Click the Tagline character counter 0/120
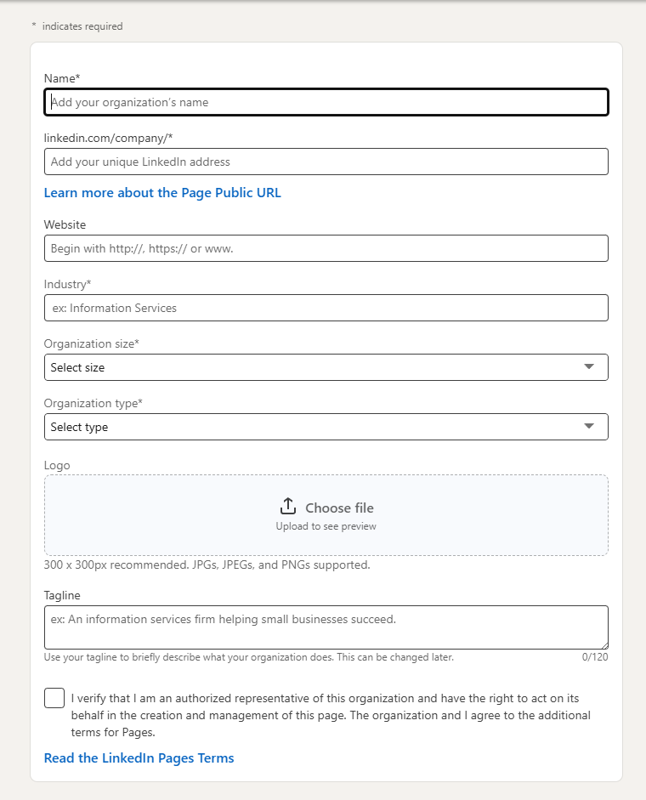 595,657
